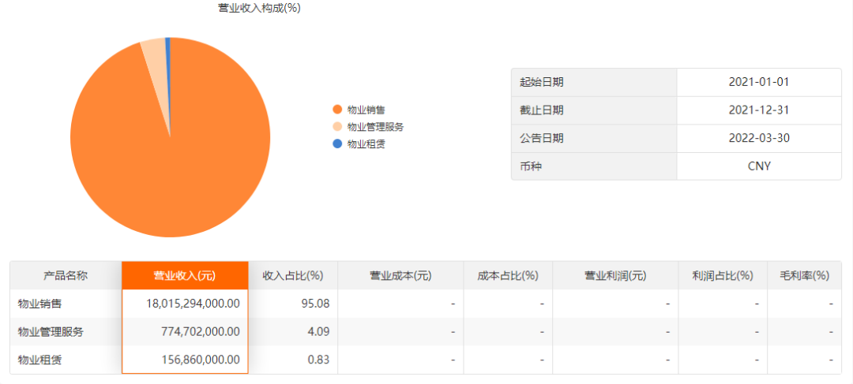Select 收入占比(%) column header
853x384 pixels.
[293, 275]
